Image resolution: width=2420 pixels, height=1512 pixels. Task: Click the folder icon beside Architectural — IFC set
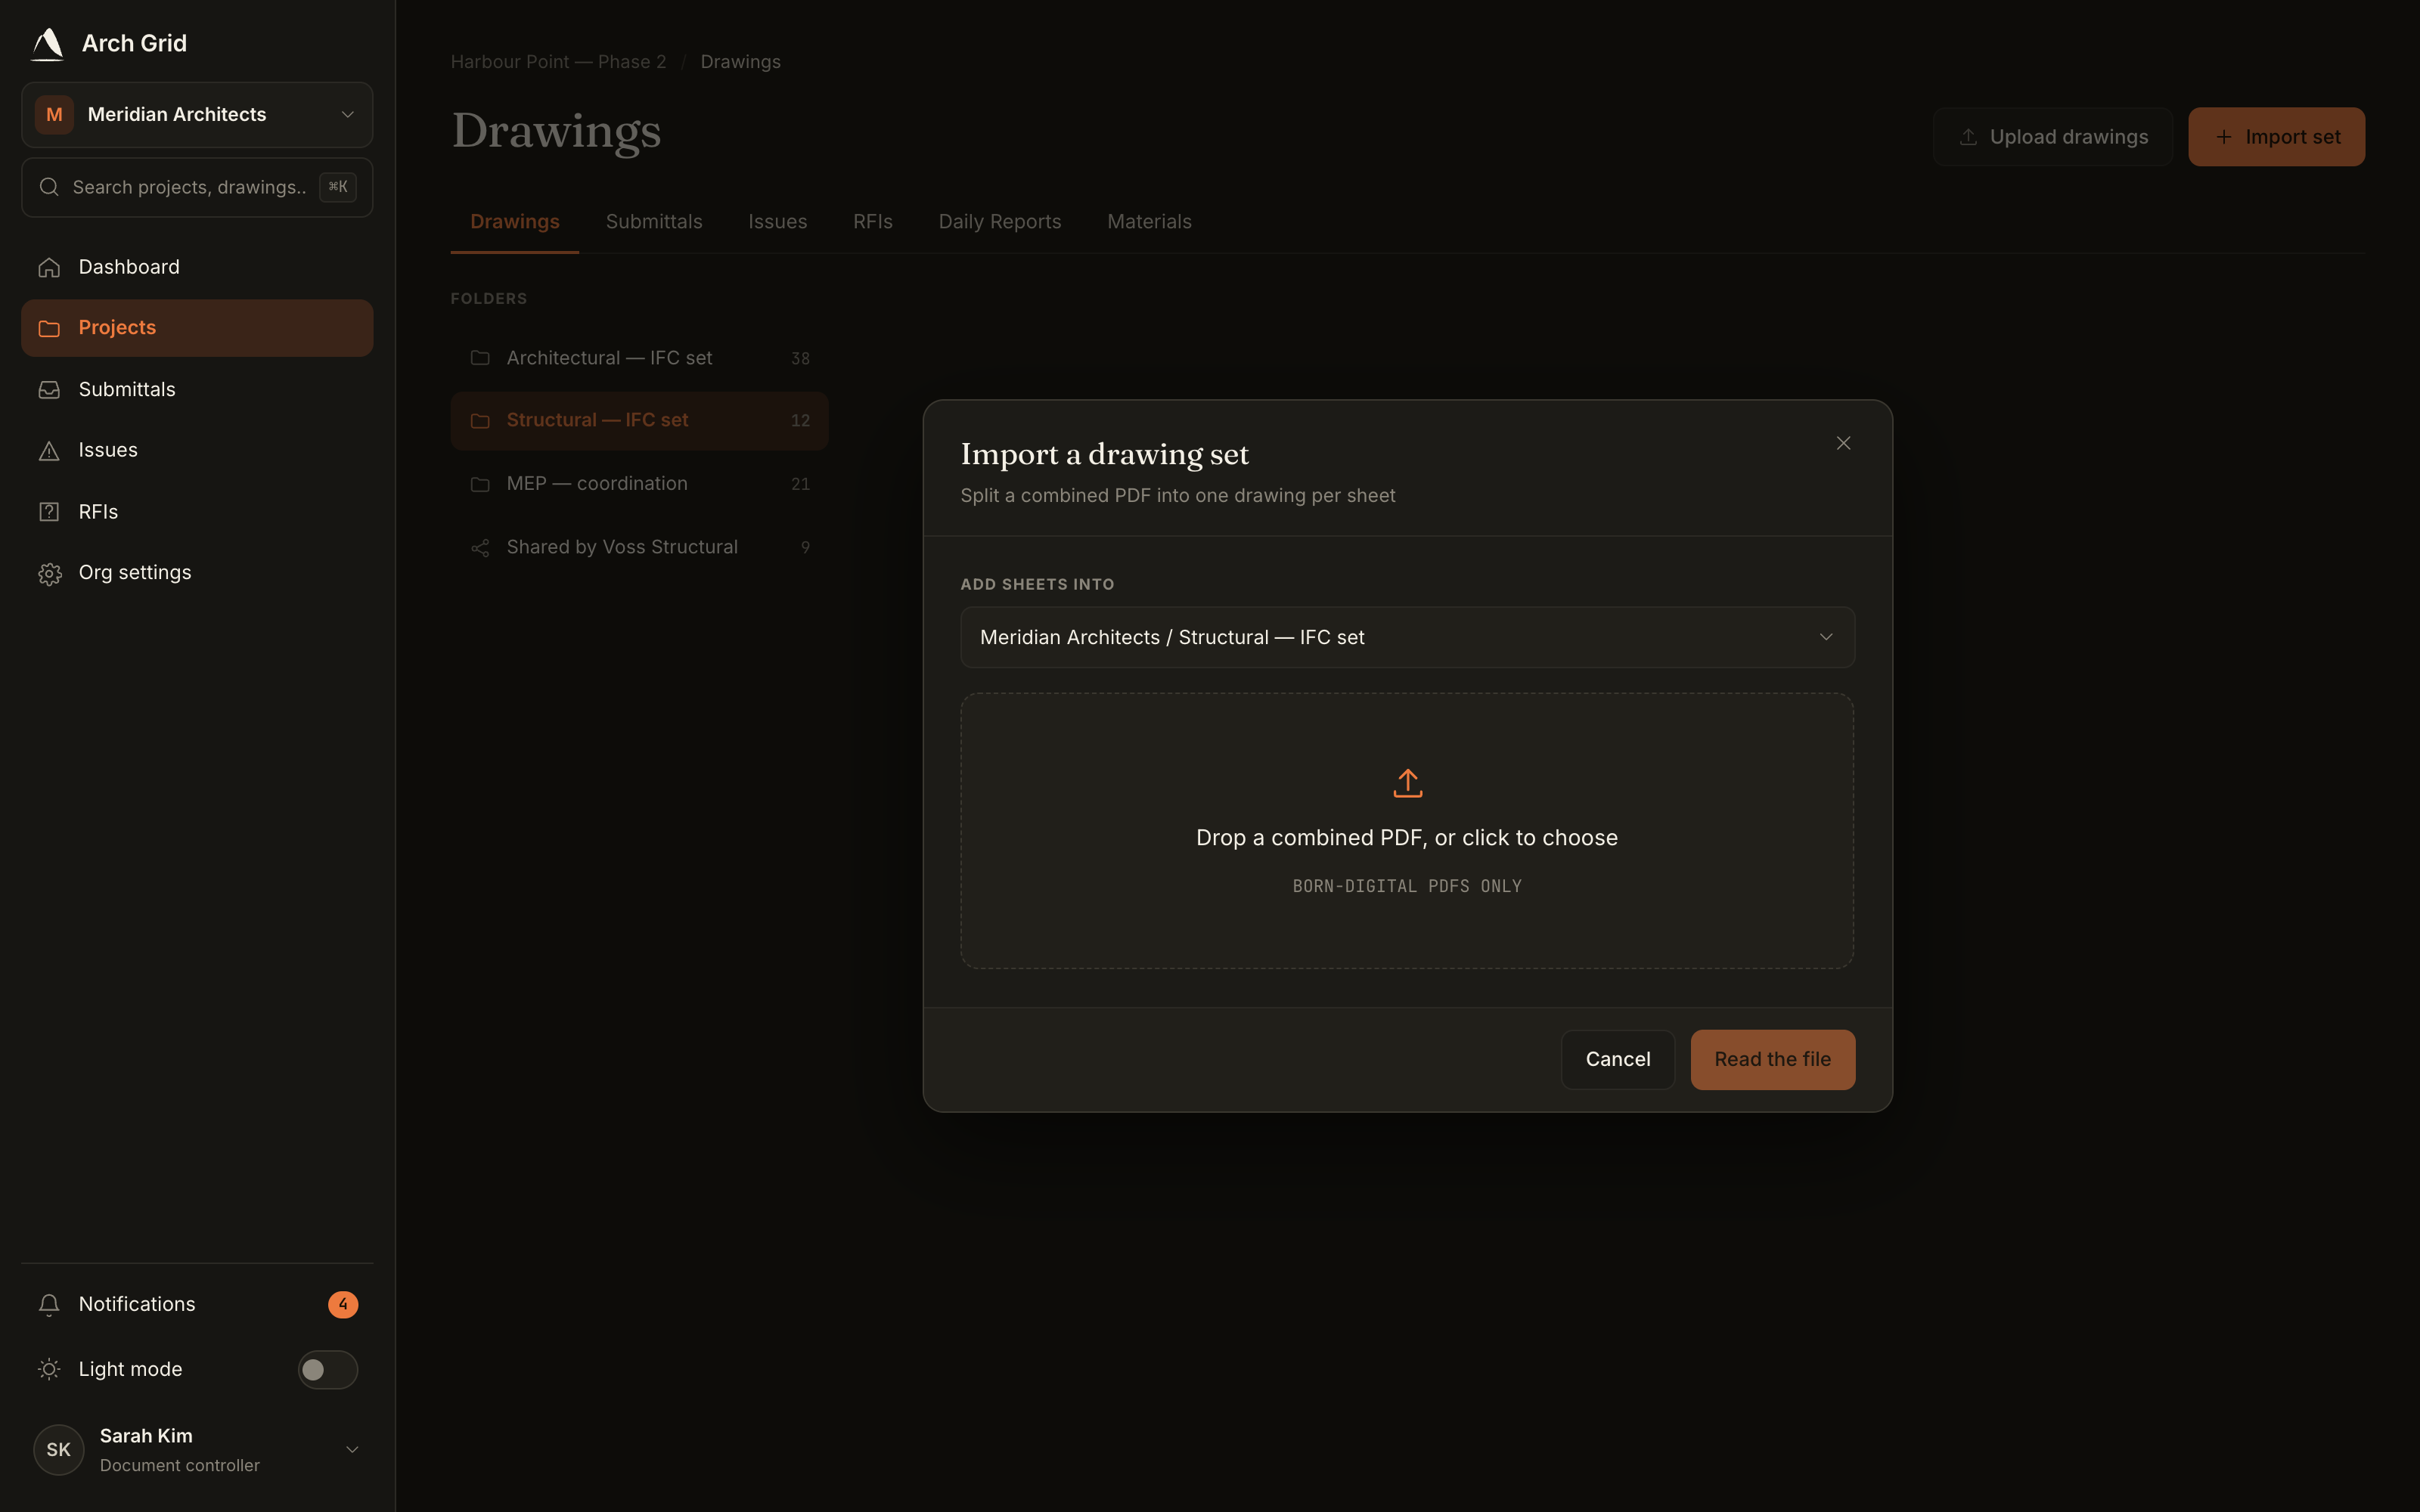pos(480,358)
